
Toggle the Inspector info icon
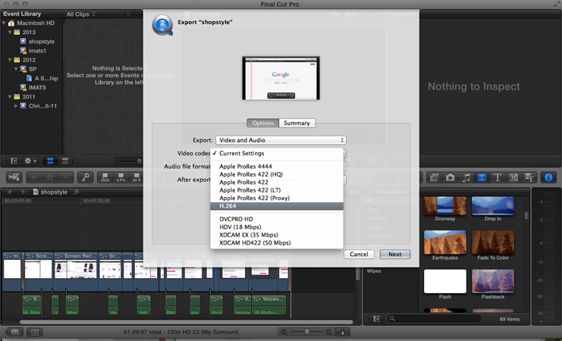(548, 177)
